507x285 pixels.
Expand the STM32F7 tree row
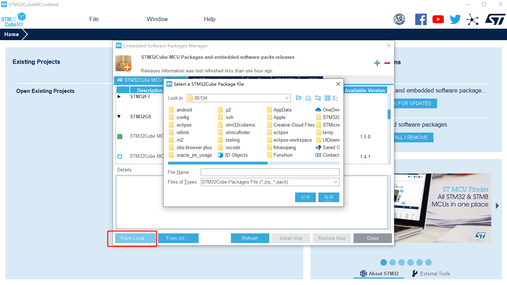coord(119,96)
